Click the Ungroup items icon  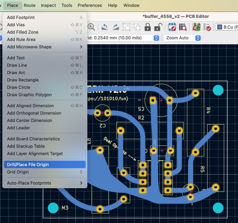[137, 27]
